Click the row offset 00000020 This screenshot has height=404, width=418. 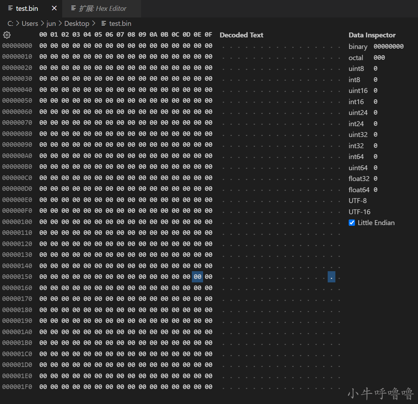(17, 68)
